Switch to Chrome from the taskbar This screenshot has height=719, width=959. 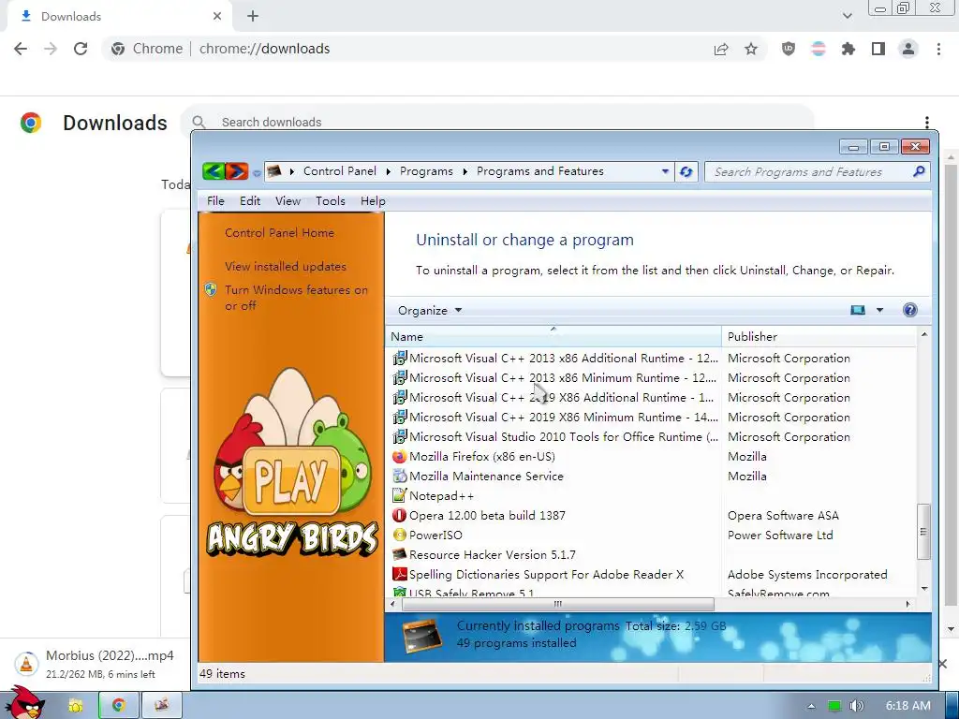pyautogui.click(x=119, y=706)
